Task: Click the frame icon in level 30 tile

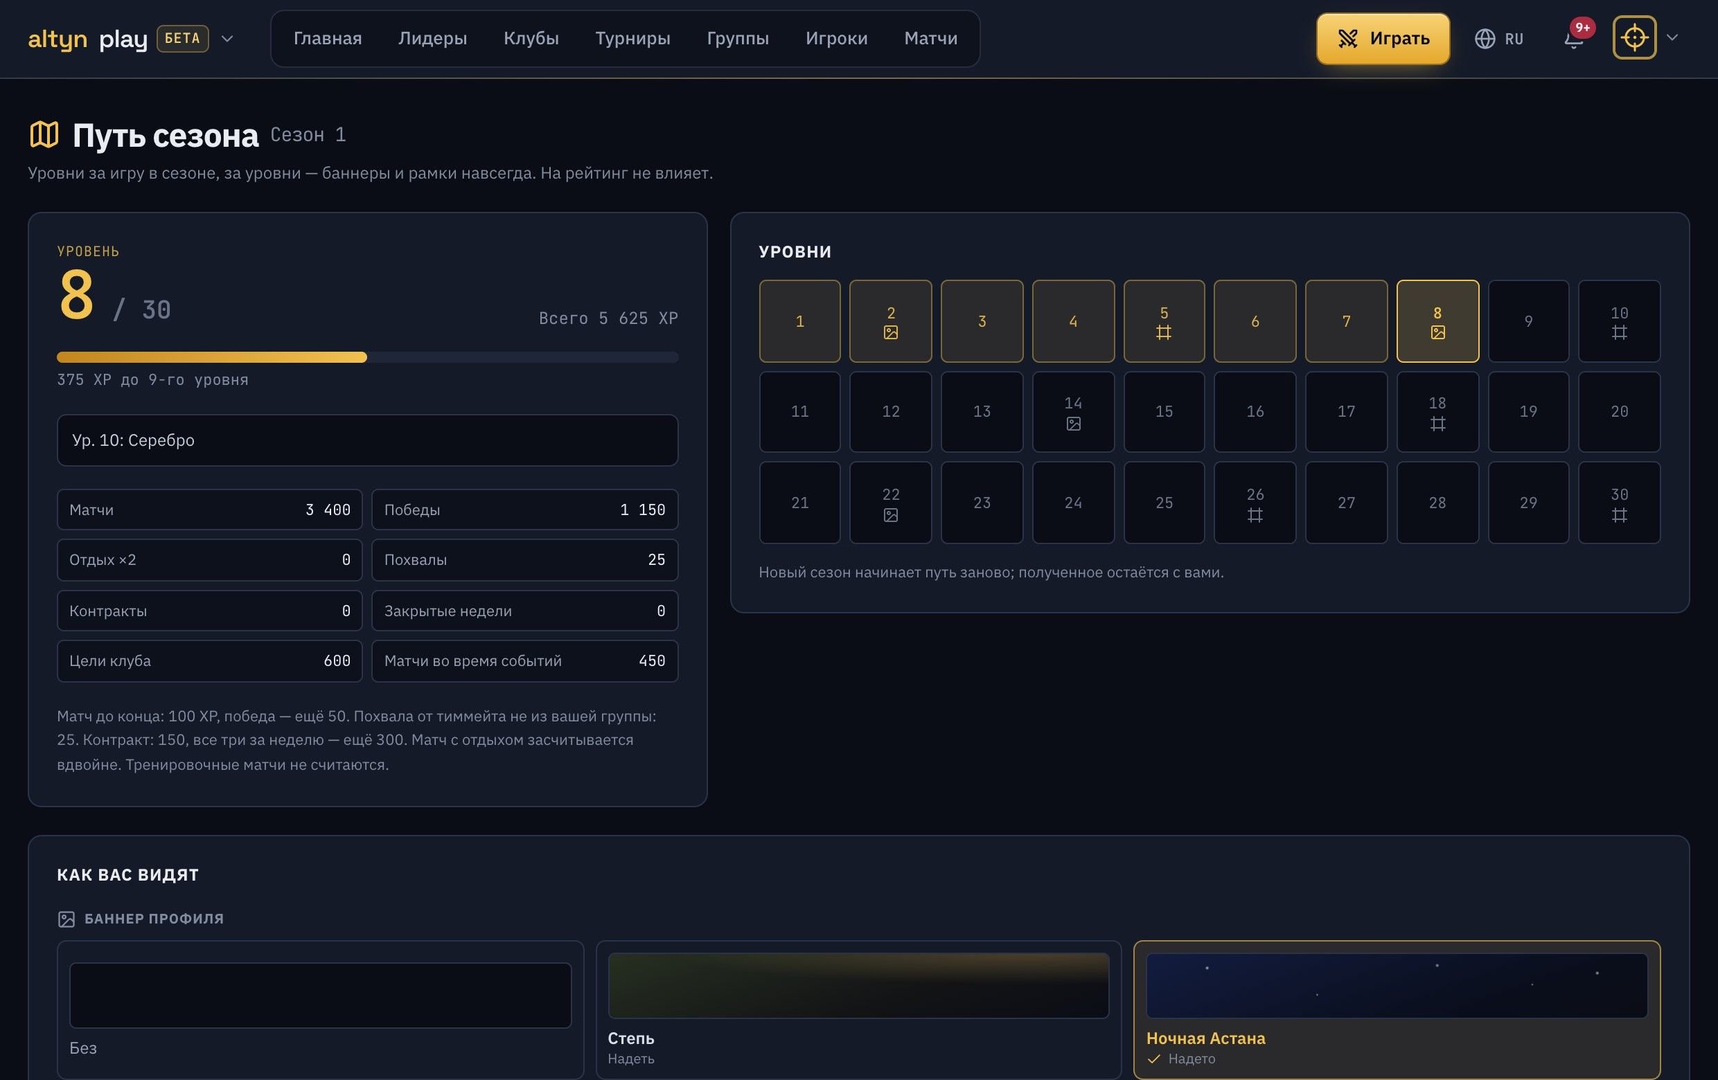Action: point(1619,514)
